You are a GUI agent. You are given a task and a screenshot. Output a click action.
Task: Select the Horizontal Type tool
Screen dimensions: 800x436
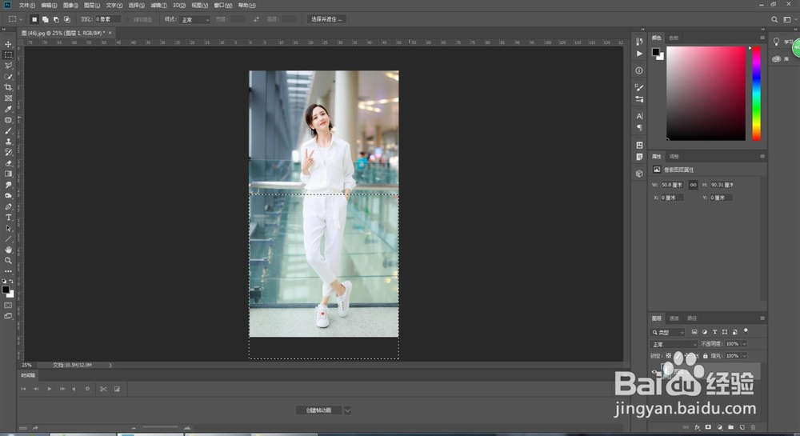pyautogui.click(x=9, y=218)
